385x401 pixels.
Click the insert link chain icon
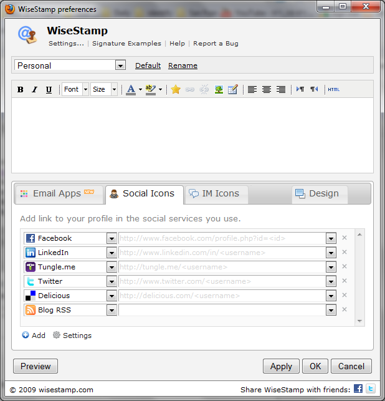point(189,90)
